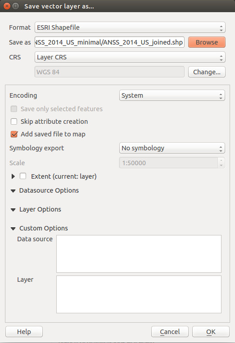Open Symbology export dropdown
The image size is (235, 343).
(172, 148)
